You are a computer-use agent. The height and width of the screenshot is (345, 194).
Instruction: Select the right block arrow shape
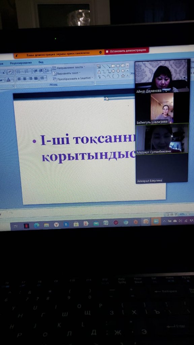click(x=113, y=71)
